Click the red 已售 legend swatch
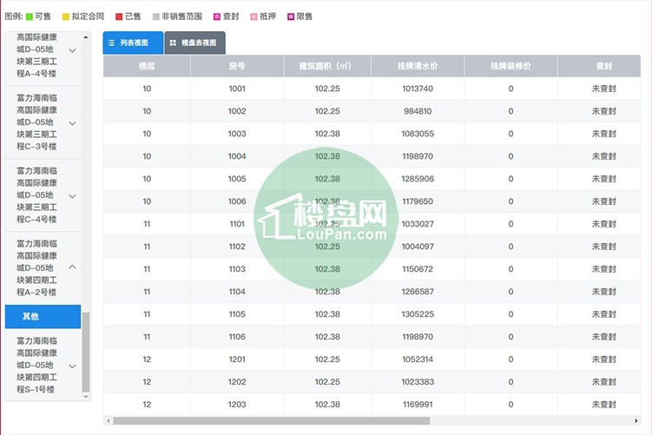 point(119,16)
